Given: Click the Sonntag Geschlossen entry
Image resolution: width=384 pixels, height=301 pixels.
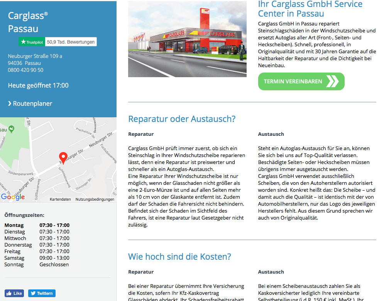Looking at the screenshot, I should click(x=37, y=264).
